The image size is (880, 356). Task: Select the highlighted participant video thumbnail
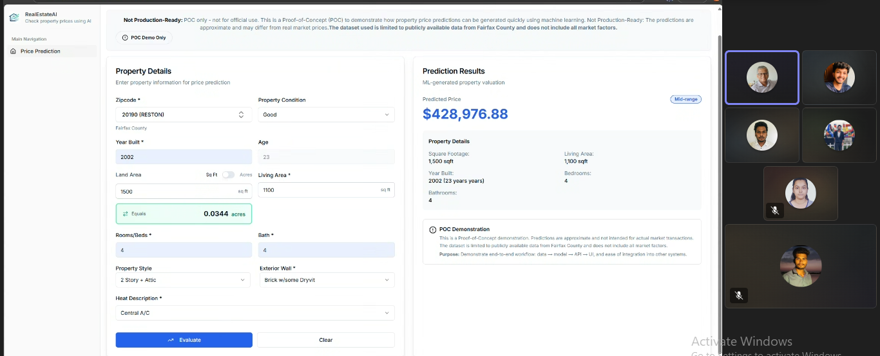click(x=761, y=77)
